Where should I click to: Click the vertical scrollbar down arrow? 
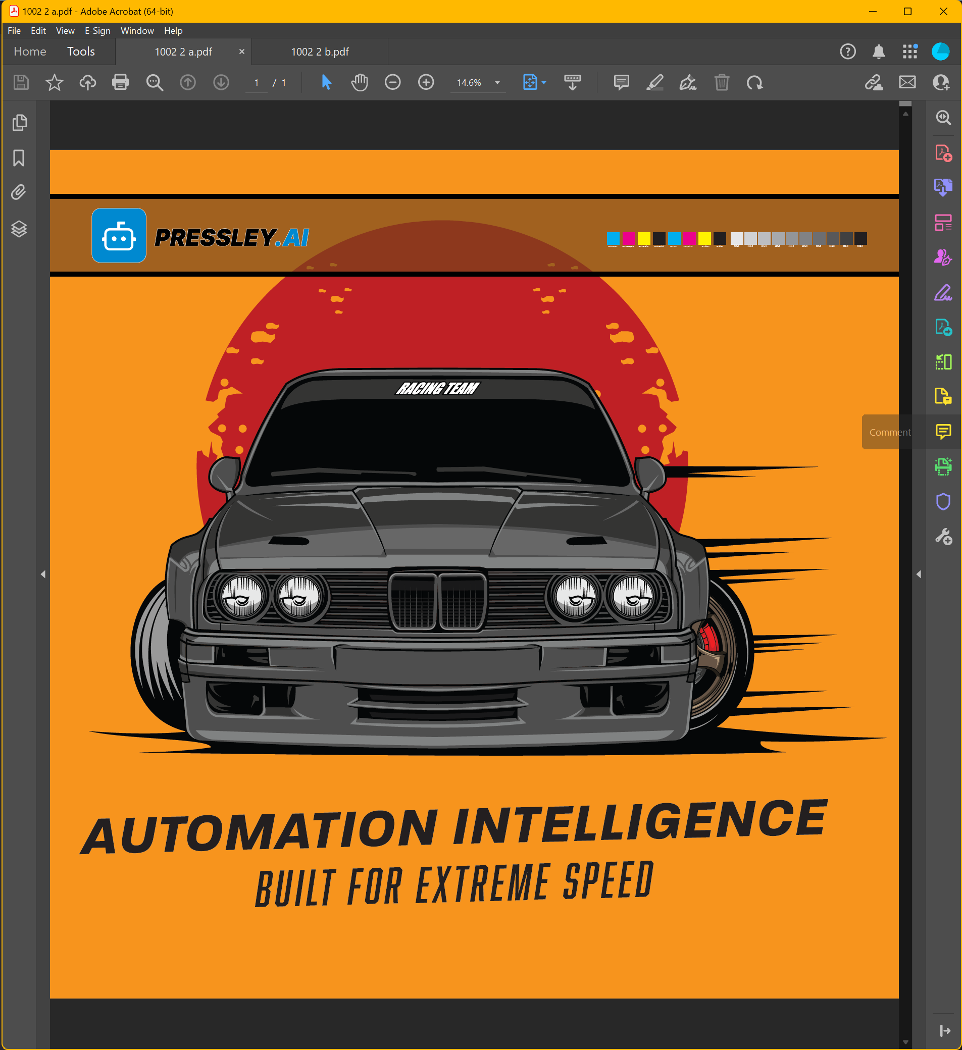tap(905, 1041)
